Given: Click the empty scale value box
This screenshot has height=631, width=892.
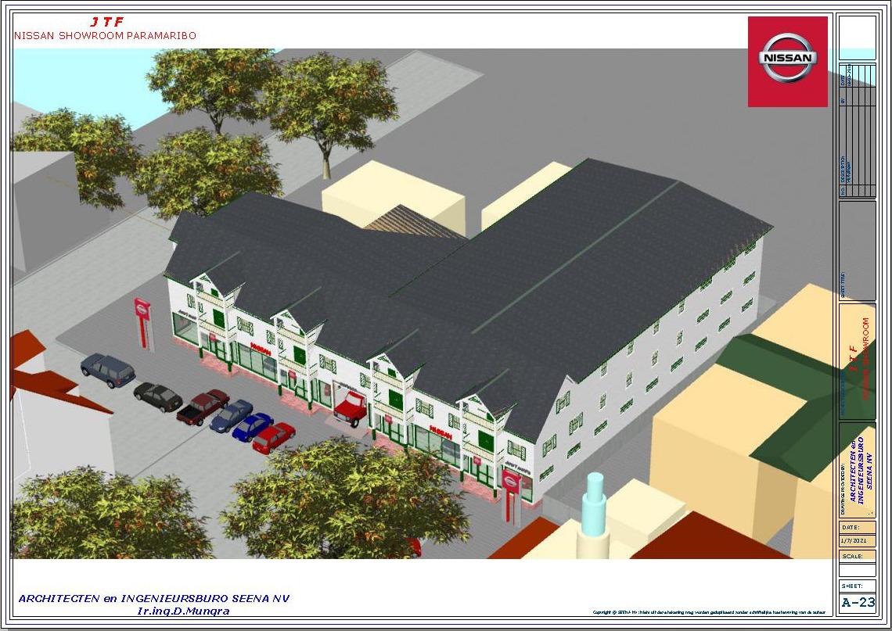Looking at the screenshot, I should click(858, 569).
